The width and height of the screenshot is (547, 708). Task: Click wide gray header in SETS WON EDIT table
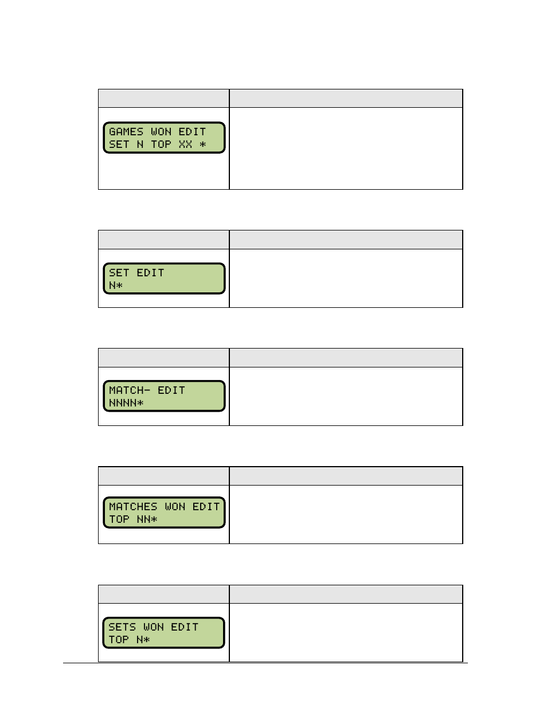346,594
